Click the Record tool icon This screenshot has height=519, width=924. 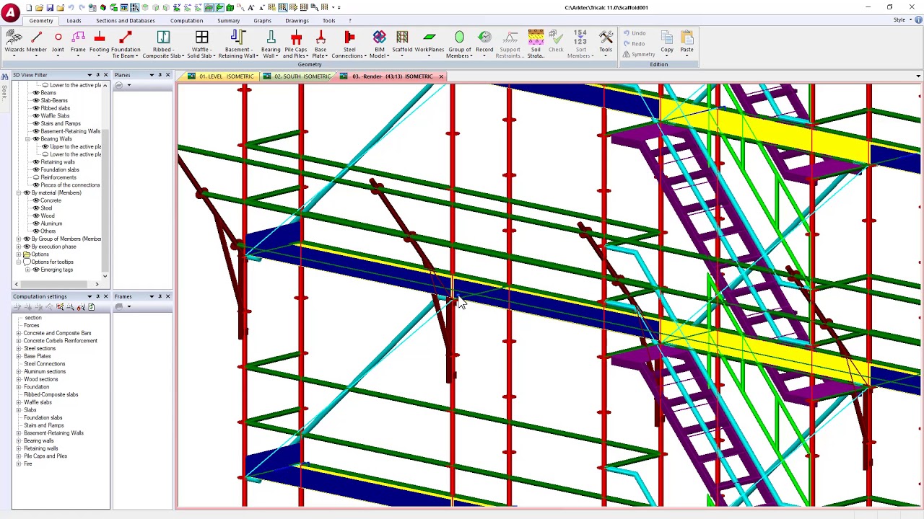(x=484, y=37)
